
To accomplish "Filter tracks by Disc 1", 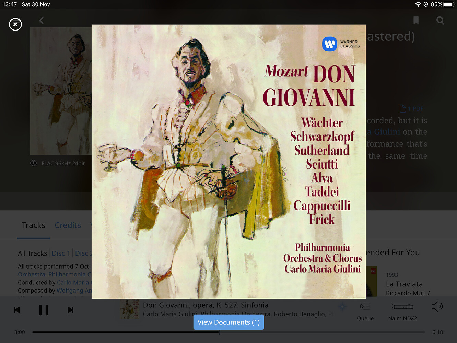I will [61, 253].
